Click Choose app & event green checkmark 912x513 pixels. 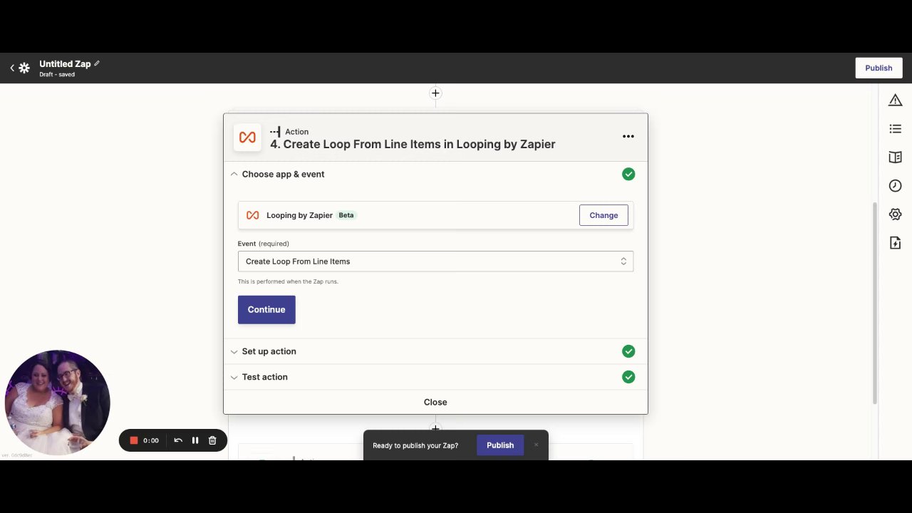tap(628, 174)
